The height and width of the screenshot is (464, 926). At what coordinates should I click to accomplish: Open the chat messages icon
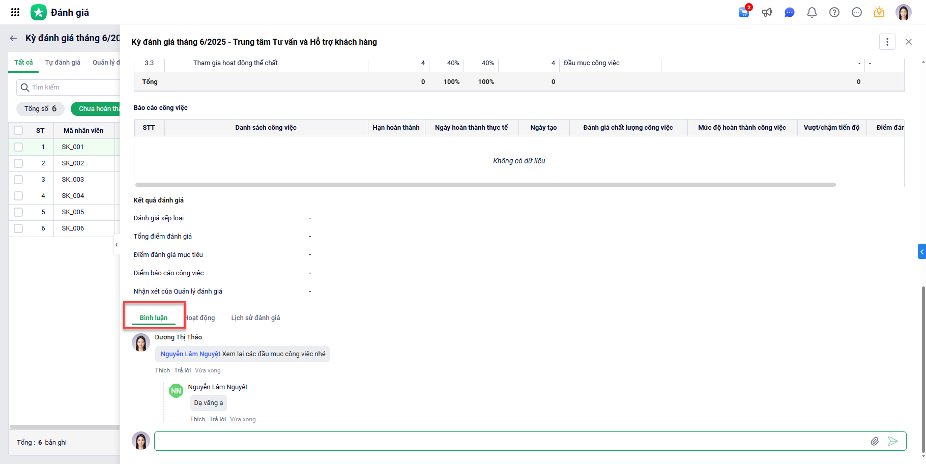[789, 12]
